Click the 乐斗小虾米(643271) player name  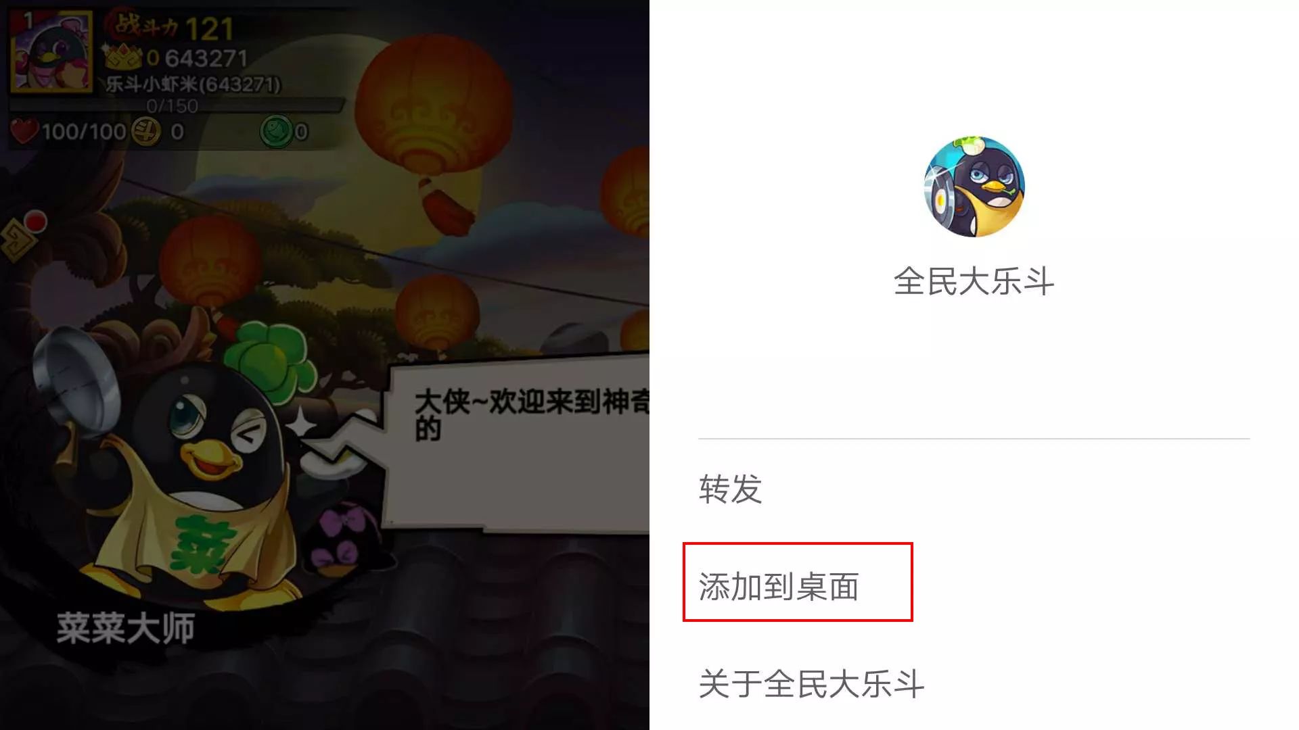tap(193, 84)
